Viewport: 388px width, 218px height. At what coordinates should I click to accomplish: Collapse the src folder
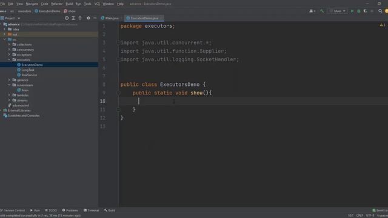click(4, 39)
